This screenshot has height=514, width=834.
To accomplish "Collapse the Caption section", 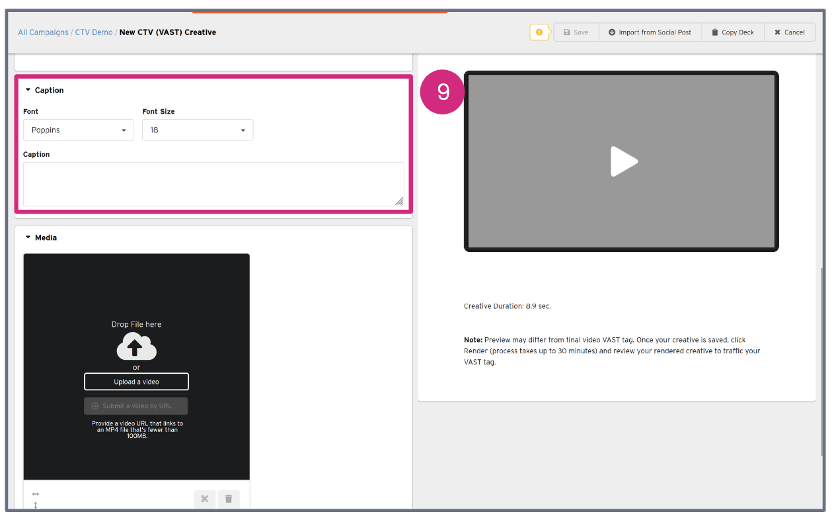I will (x=28, y=91).
